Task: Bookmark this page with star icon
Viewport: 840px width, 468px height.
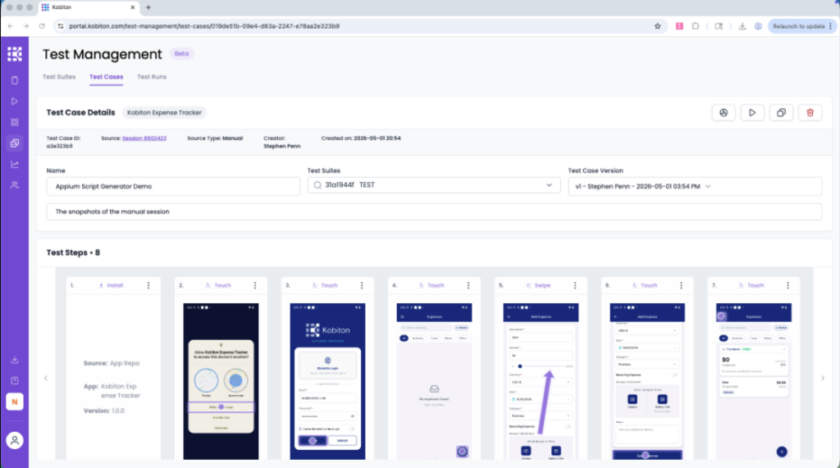Action: [x=657, y=25]
